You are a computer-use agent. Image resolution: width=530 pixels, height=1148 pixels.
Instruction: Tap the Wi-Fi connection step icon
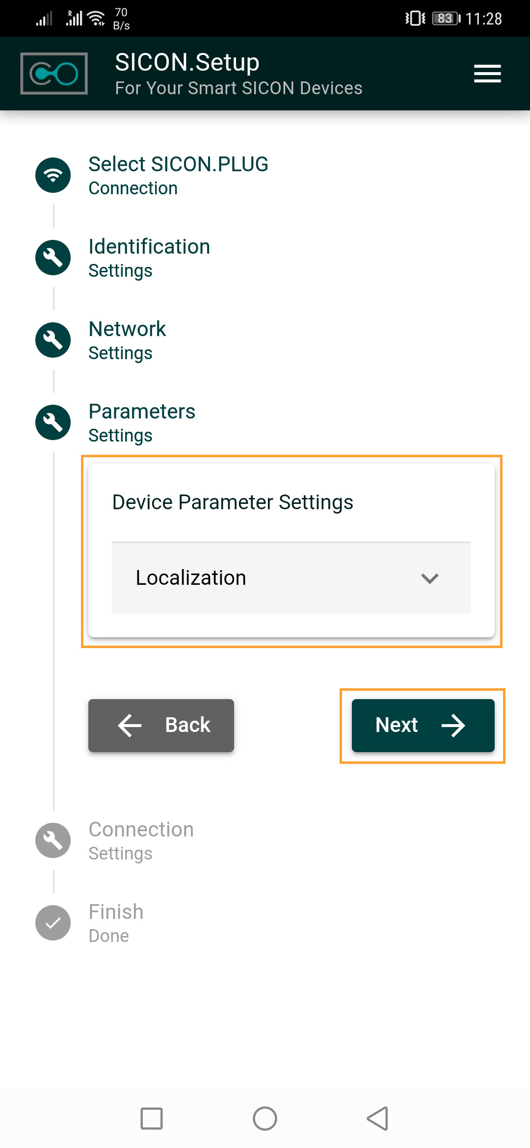(53, 175)
